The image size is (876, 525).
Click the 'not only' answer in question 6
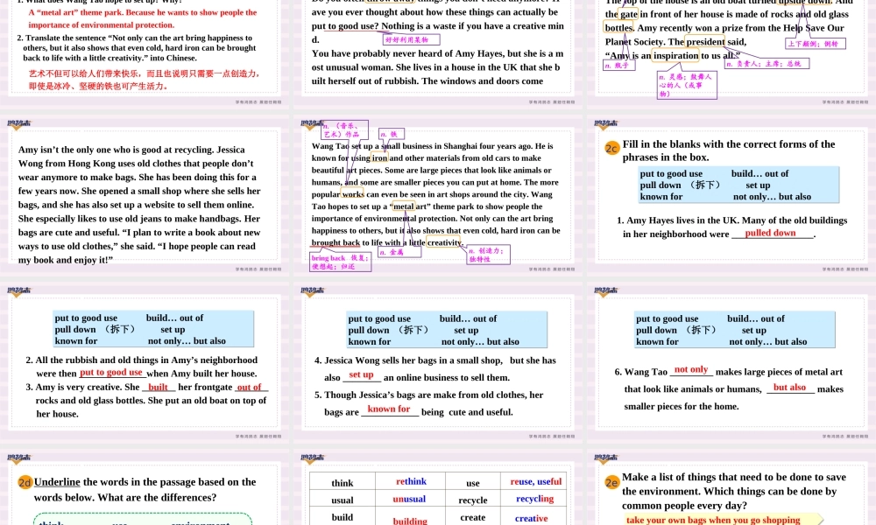[691, 370]
